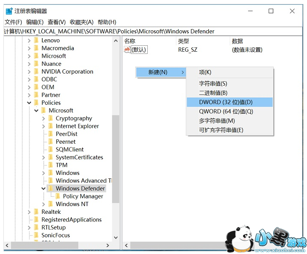Click the 类型 column header

(x=203, y=41)
